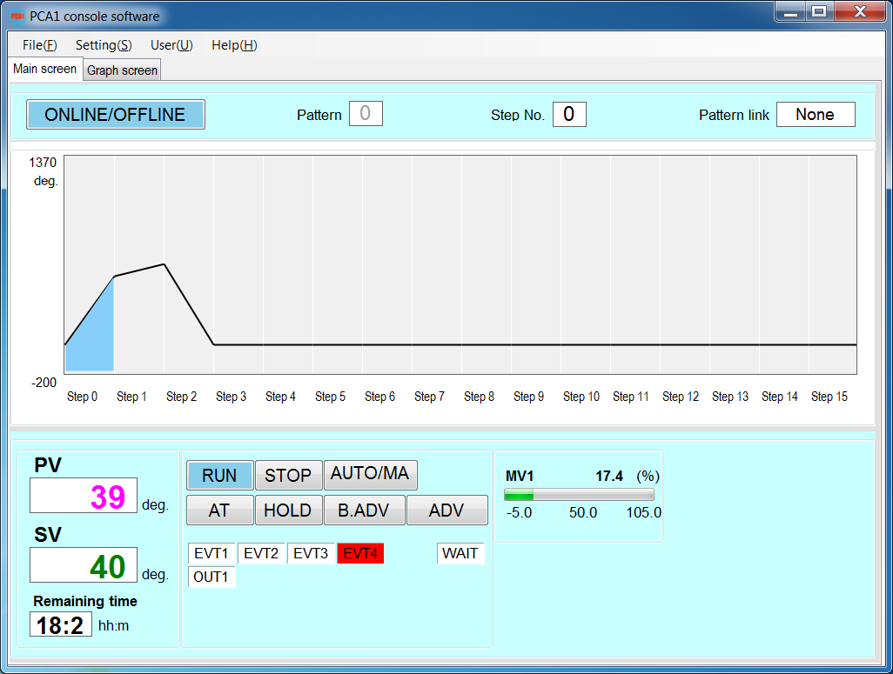The image size is (893, 674).
Task: Select the Main screen tab
Action: (x=45, y=69)
